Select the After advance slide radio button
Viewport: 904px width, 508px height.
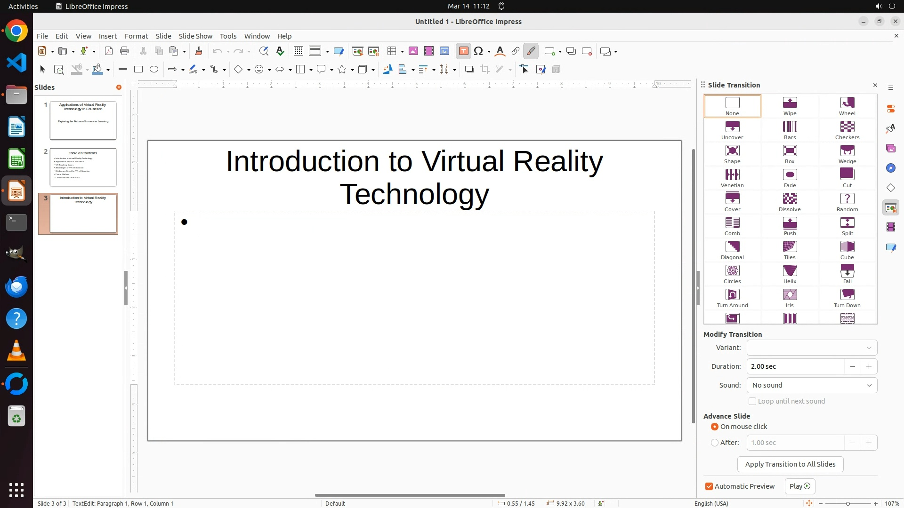click(x=715, y=443)
